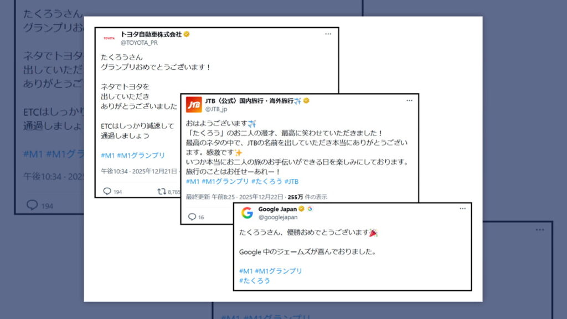This screenshot has width=567, height=319.
Task: Open the @JTB_jp handle link
Action: click(217, 109)
